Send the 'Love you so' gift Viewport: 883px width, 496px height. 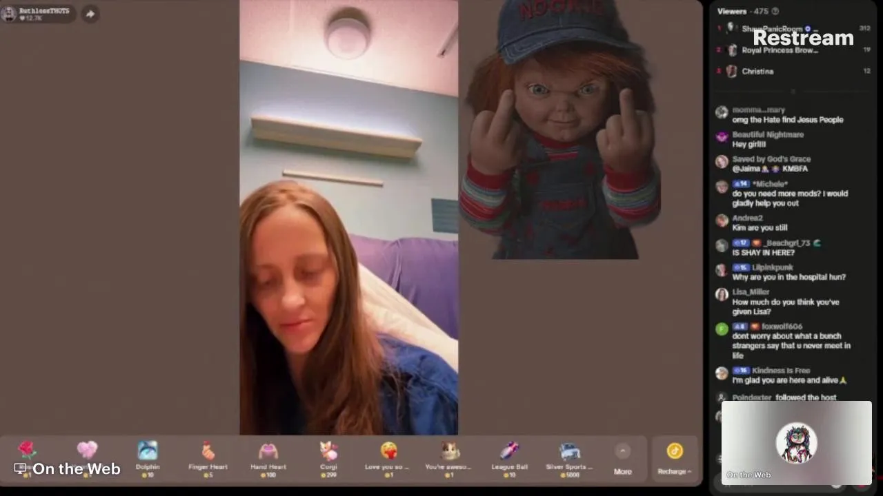[388, 457]
